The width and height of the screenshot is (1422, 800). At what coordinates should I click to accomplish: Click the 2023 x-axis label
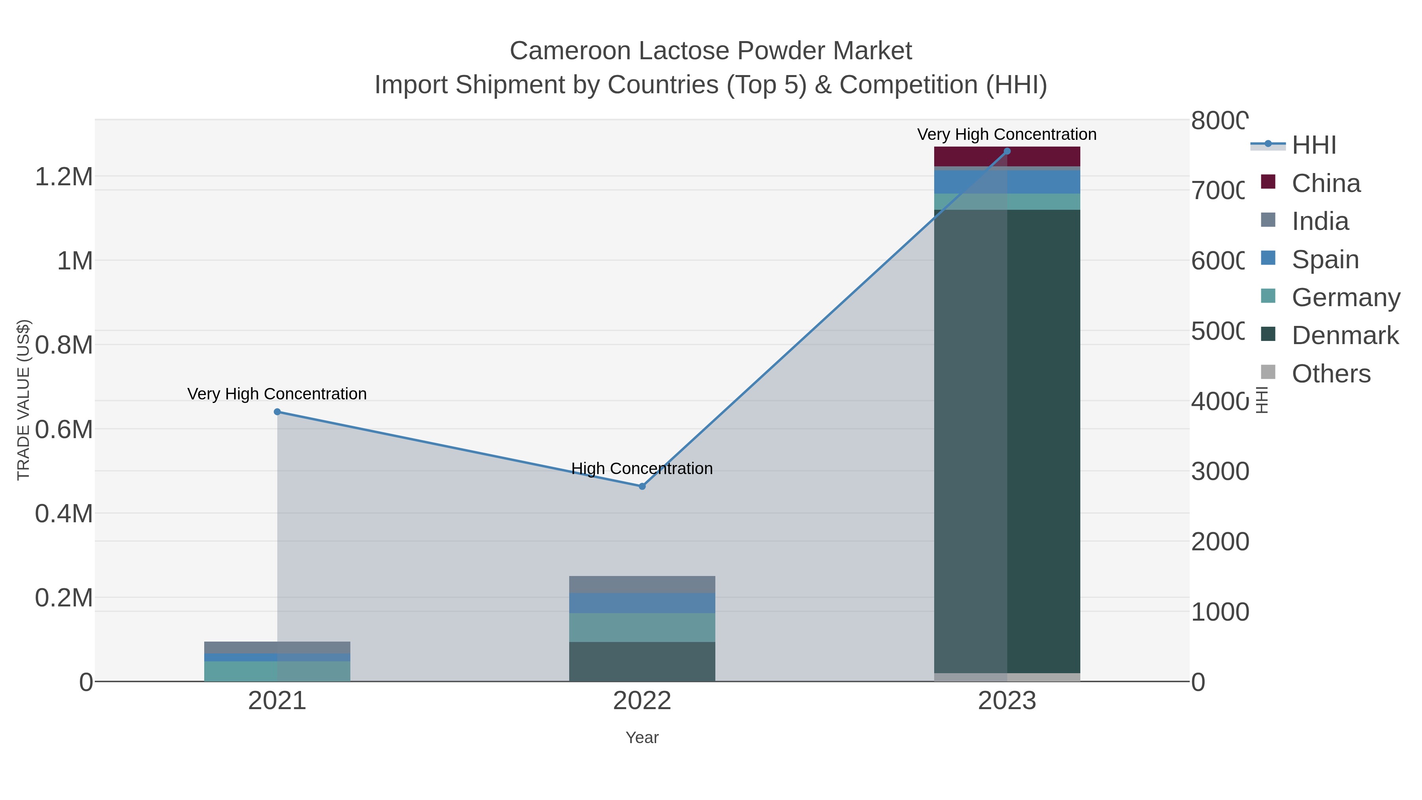tap(1007, 701)
